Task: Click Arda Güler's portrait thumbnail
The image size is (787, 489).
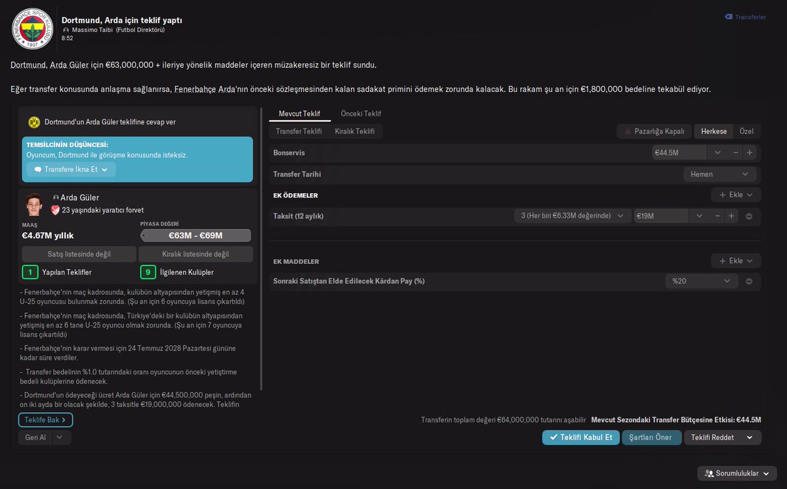Action: [33, 203]
